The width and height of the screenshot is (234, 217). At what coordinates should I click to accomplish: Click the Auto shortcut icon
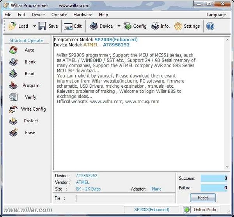14,50
